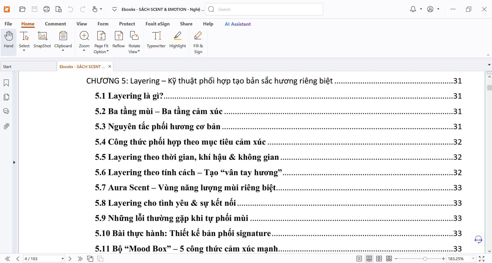Viewport: 492px width, 263px height.
Task: Select the Typewriter tool
Action: pyautogui.click(x=156, y=40)
